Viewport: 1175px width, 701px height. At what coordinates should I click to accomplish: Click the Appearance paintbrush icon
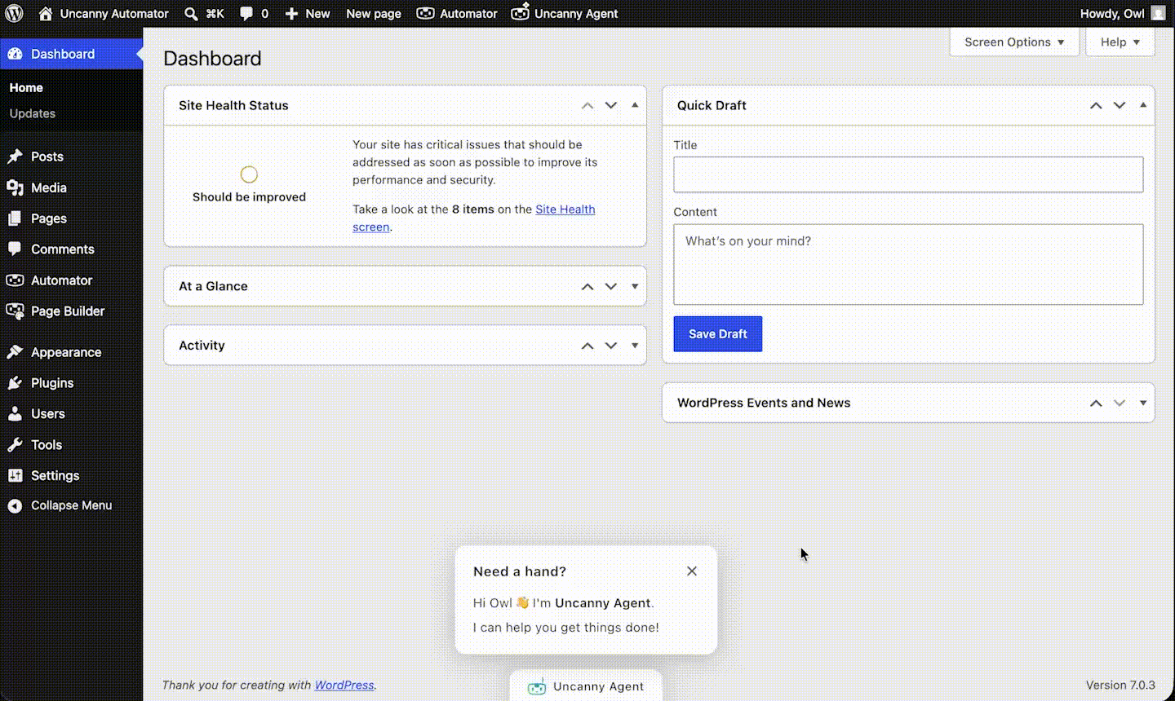tap(15, 352)
